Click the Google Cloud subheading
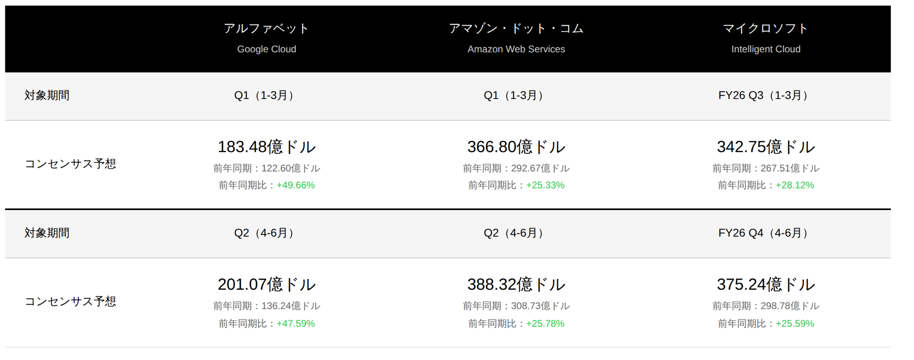914x360 pixels. coord(266,49)
